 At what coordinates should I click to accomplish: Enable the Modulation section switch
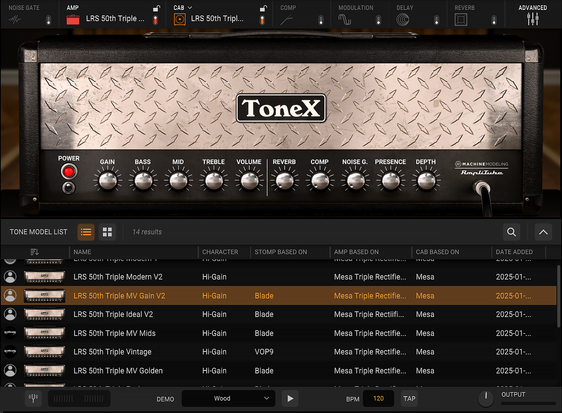point(379,20)
